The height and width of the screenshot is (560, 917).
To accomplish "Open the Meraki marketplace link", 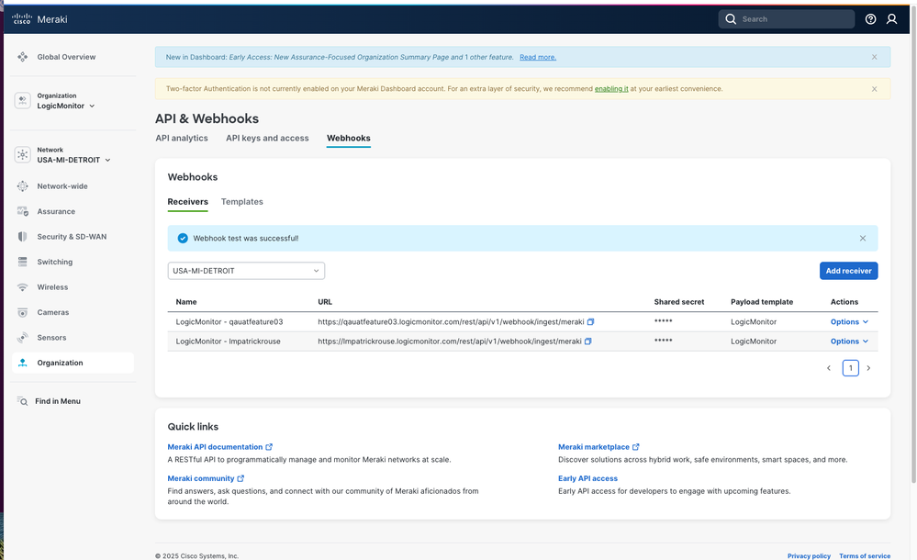I will (594, 447).
